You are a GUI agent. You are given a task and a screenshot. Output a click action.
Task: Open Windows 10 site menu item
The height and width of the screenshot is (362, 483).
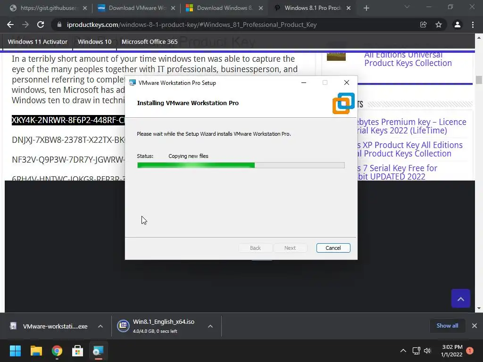94,41
